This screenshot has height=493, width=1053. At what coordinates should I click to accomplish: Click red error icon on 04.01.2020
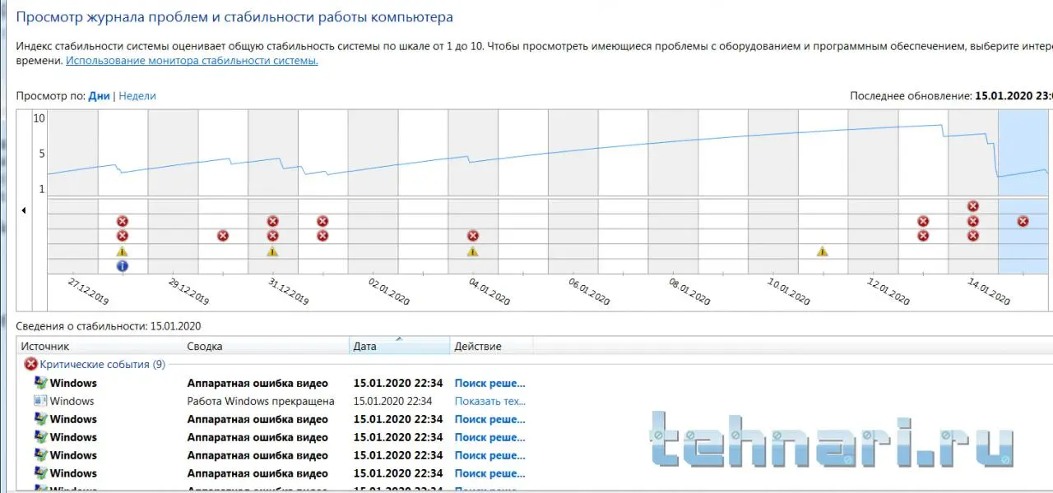(x=473, y=236)
